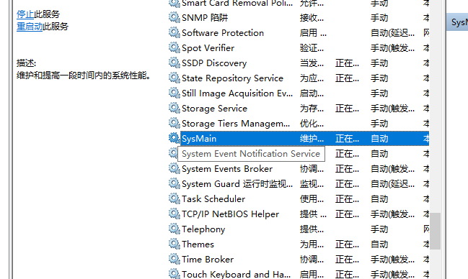Click gear icon of selected SysMain service
Viewport: 468px width, 279px height.
point(174,139)
